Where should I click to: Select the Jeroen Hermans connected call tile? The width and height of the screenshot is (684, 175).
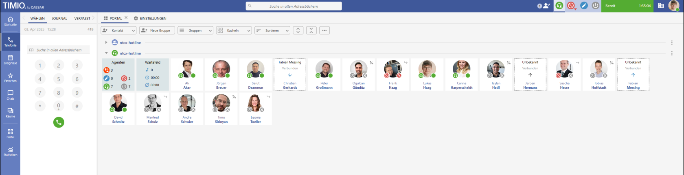pyautogui.click(x=530, y=75)
